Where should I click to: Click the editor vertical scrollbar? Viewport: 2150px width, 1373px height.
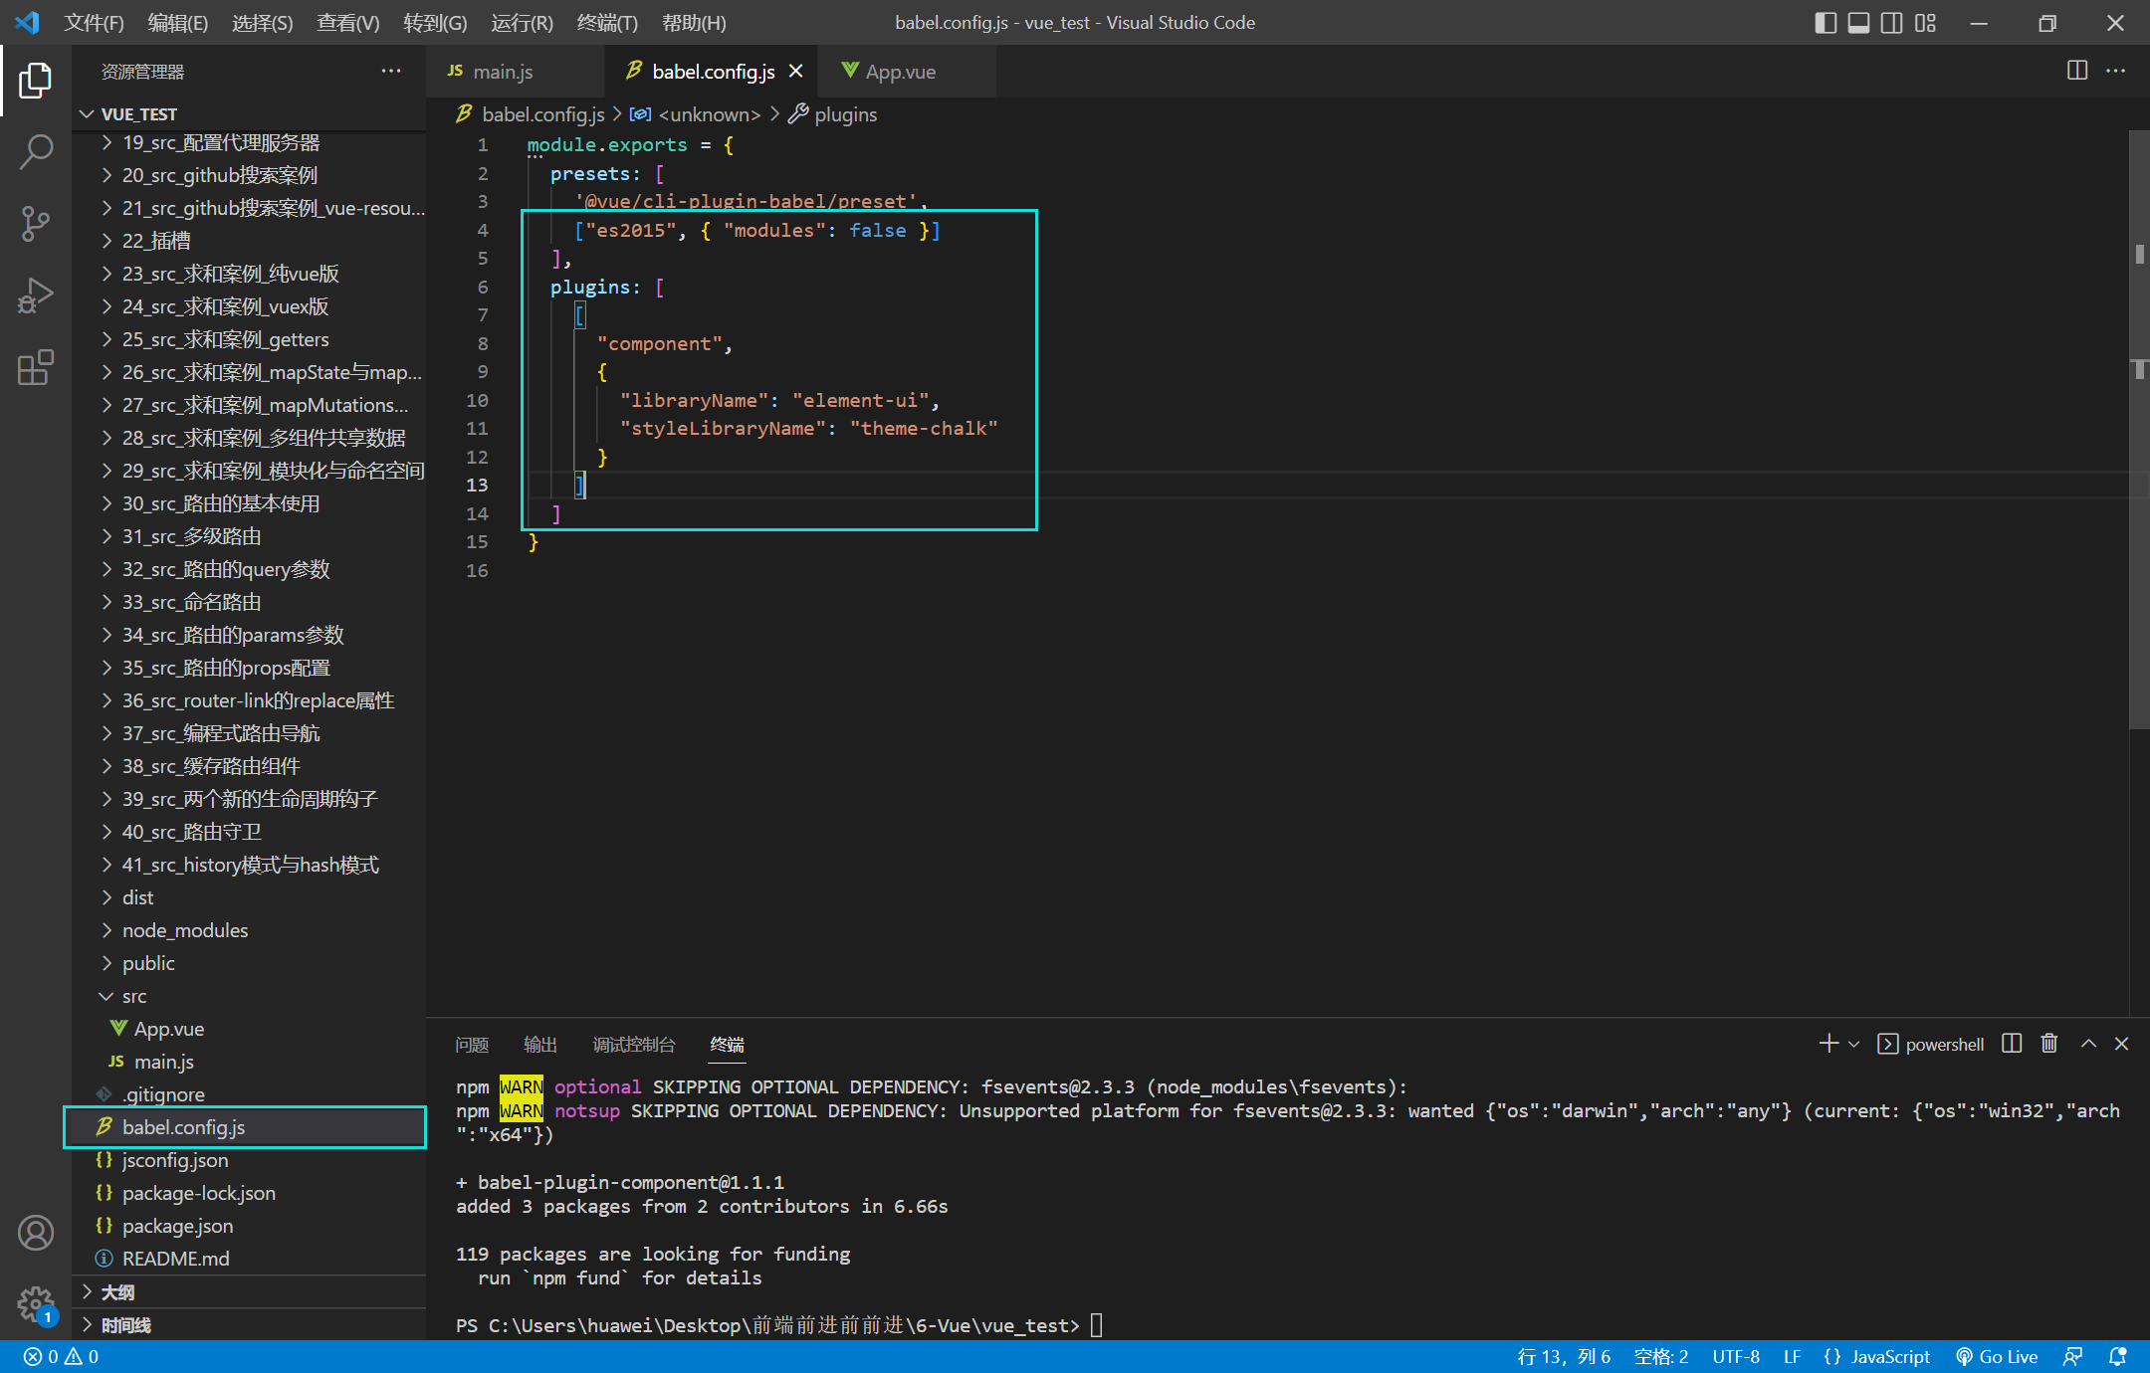click(2139, 431)
